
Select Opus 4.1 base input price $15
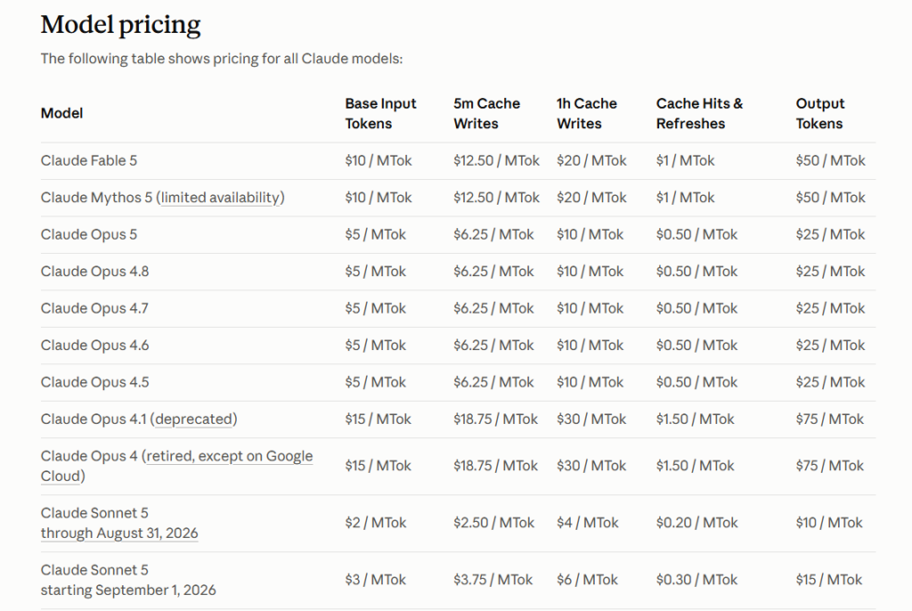pyautogui.click(x=378, y=419)
